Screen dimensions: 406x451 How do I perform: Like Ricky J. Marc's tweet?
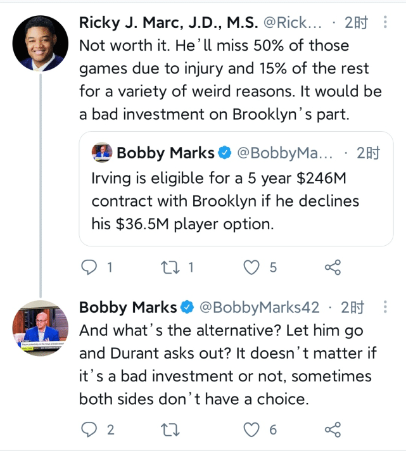click(252, 267)
